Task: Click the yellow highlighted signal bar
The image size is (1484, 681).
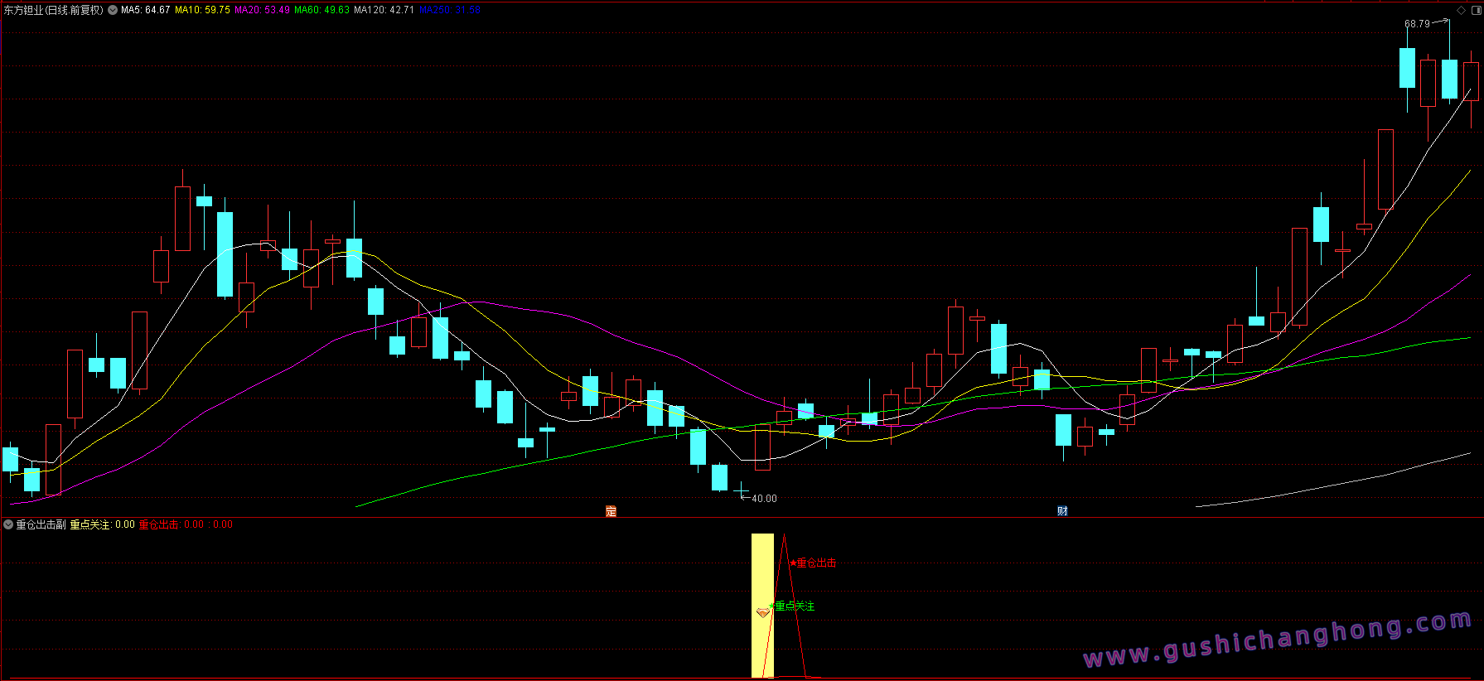Action: coord(762,606)
